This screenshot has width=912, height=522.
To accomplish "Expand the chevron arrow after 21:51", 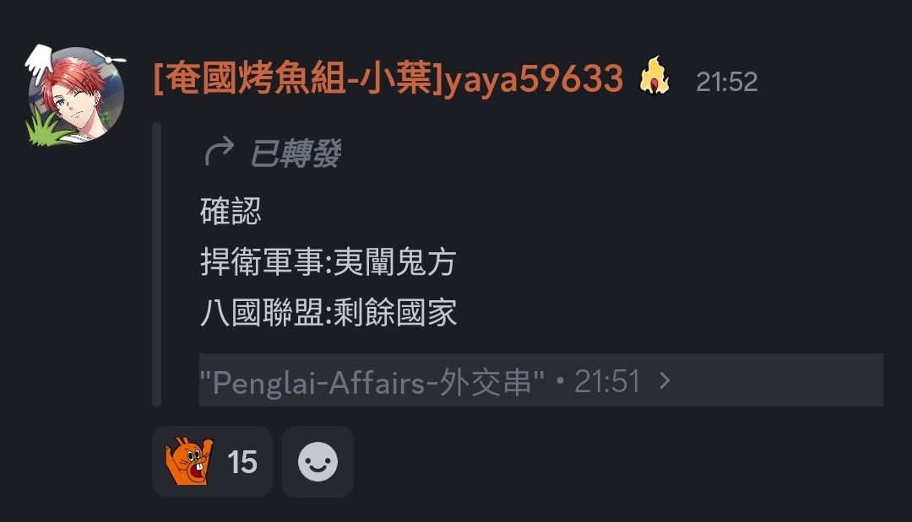I will pyautogui.click(x=665, y=381).
